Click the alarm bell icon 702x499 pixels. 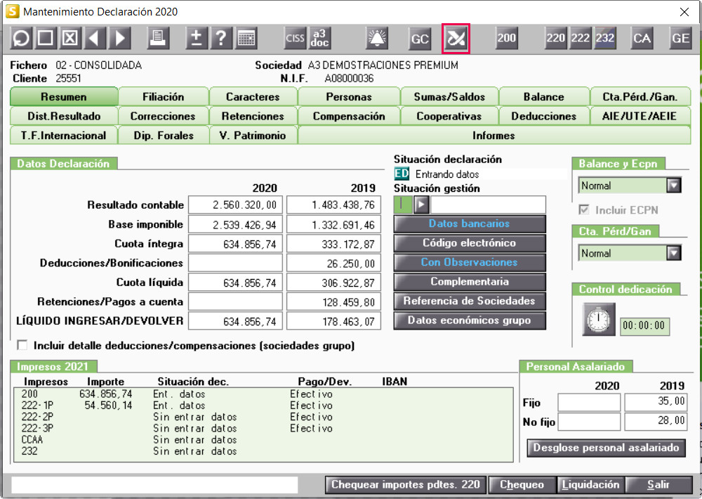coord(378,39)
